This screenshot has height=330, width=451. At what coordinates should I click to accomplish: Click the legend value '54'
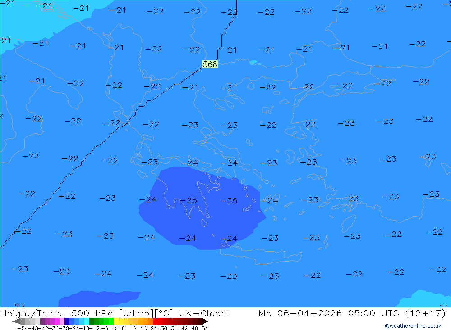205,328
